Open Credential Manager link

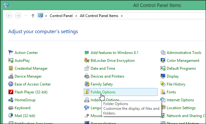[31, 68]
